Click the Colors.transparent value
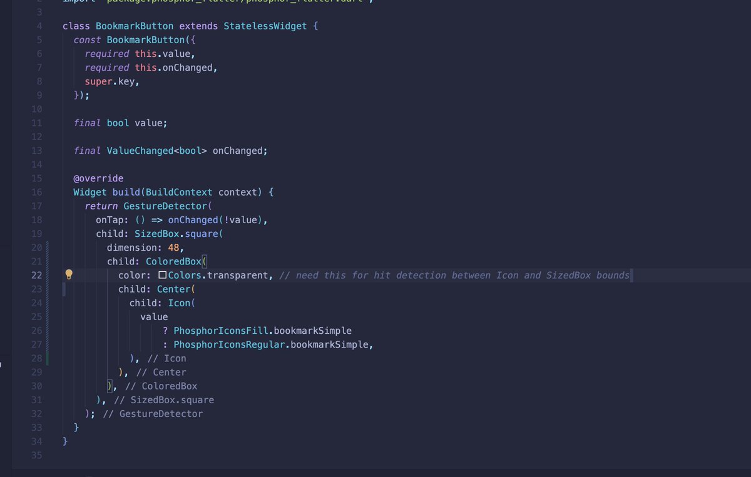The width and height of the screenshot is (751, 477). (x=218, y=275)
